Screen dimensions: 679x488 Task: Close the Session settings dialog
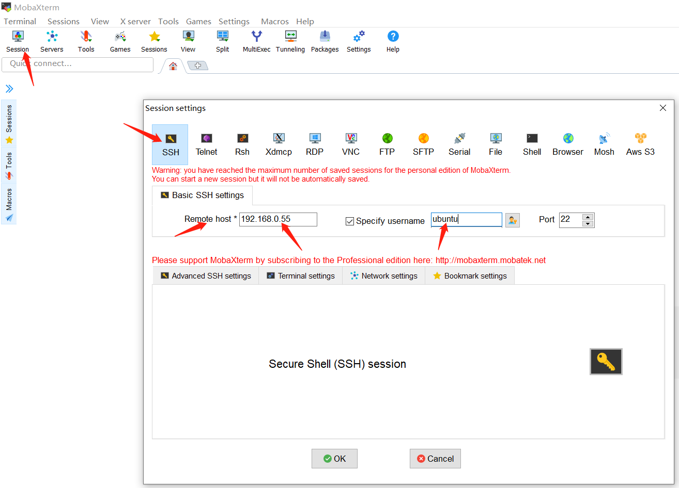663,108
